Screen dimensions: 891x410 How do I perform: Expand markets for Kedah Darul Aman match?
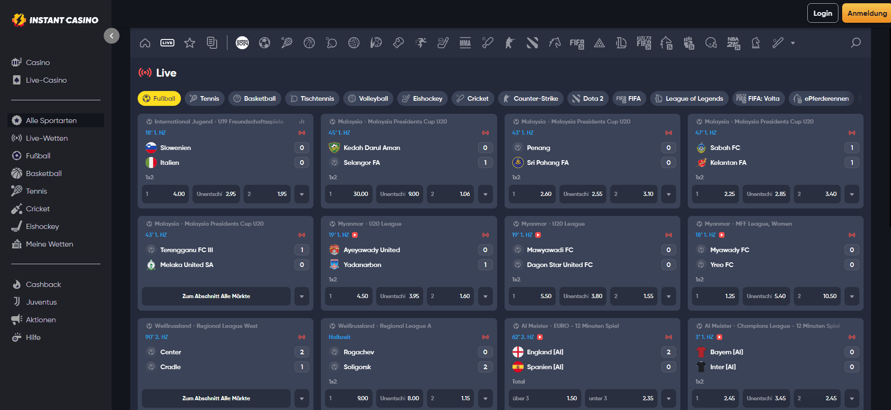485,194
